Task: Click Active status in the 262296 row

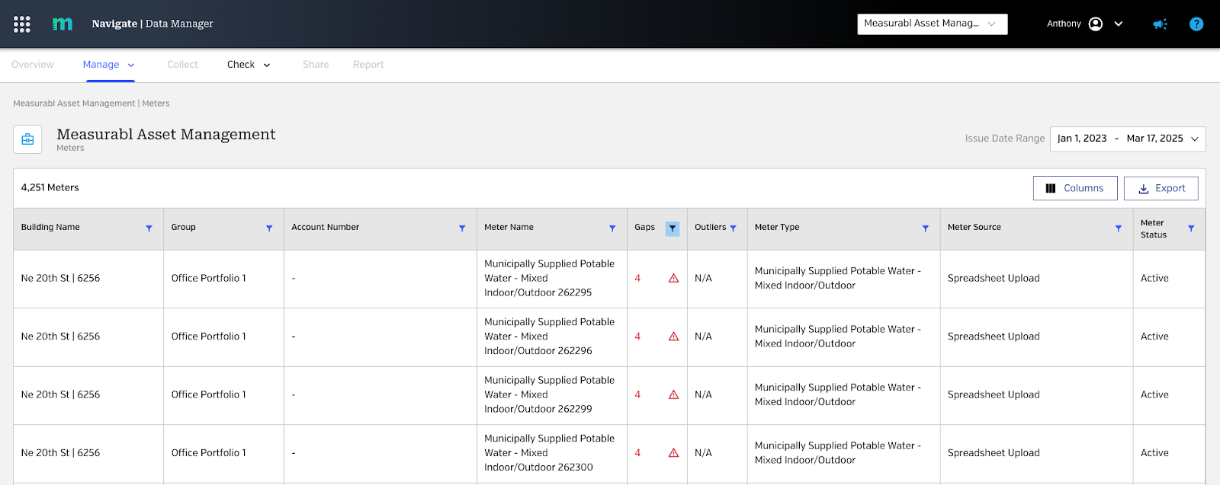Action: 1154,337
